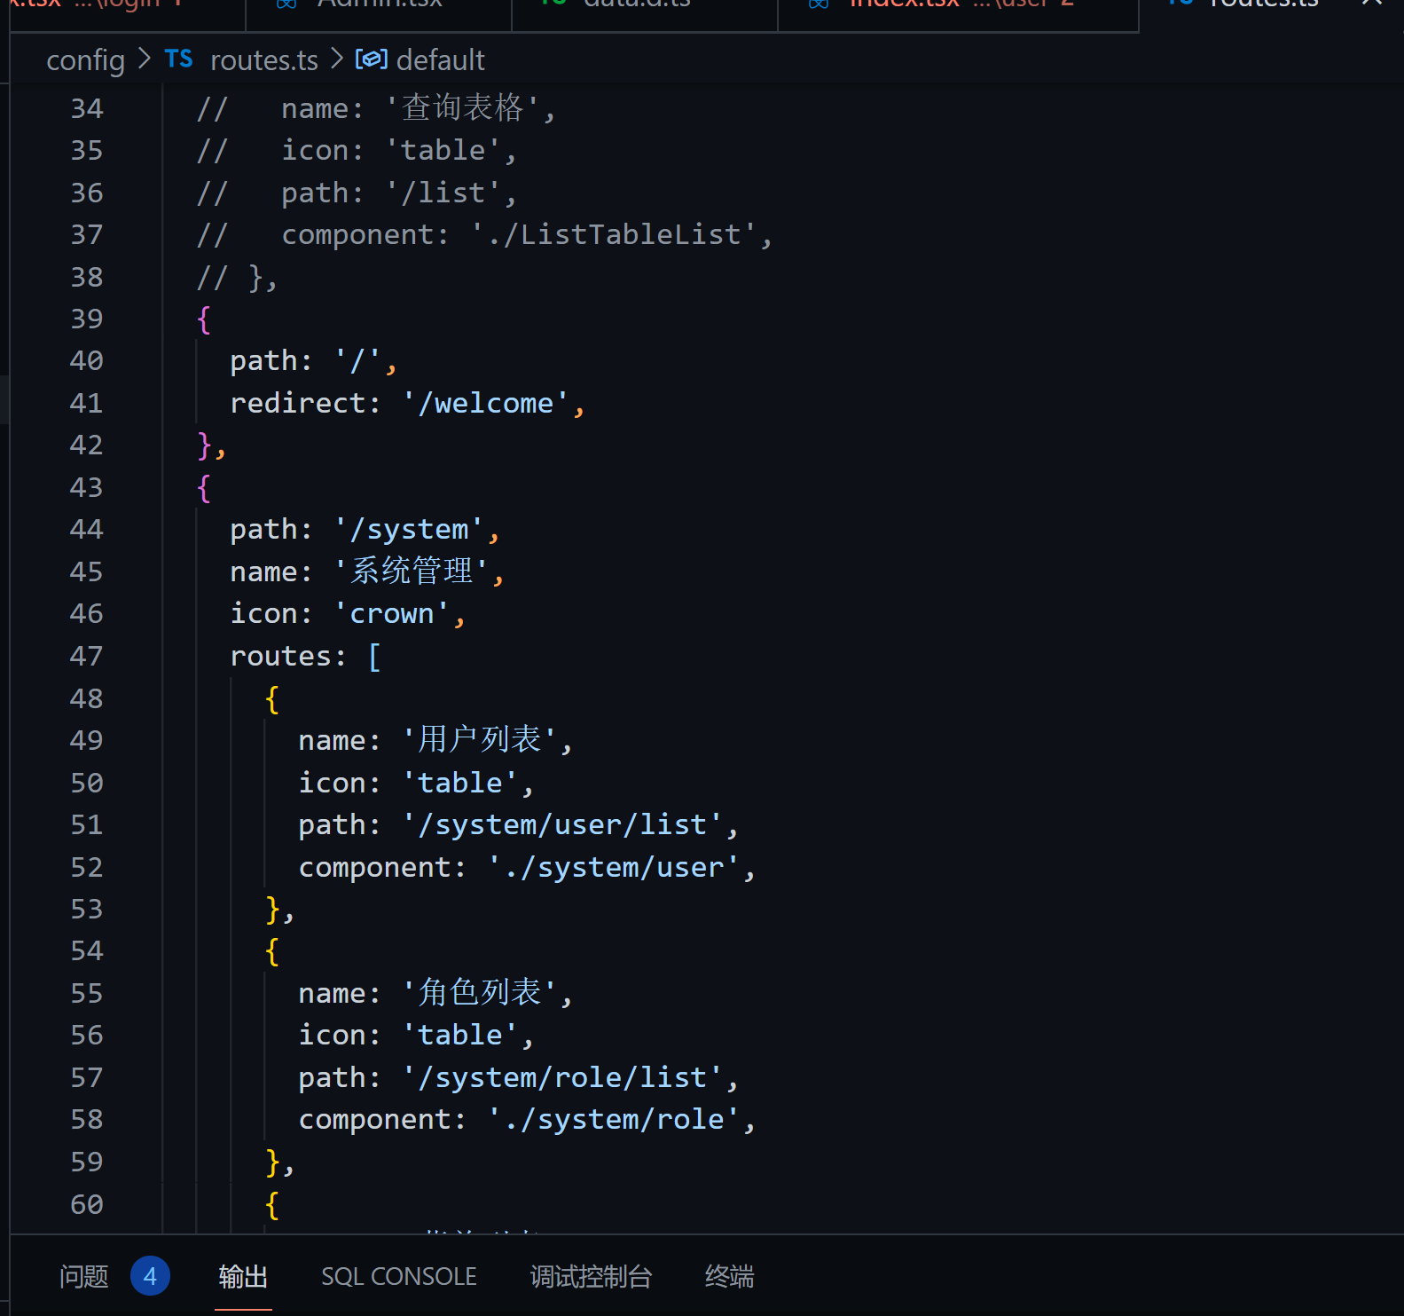Image resolution: width=1404 pixels, height=1316 pixels.
Task: Click the '系统管理' name string
Action: pyautogui.click(x=411, y=571)
